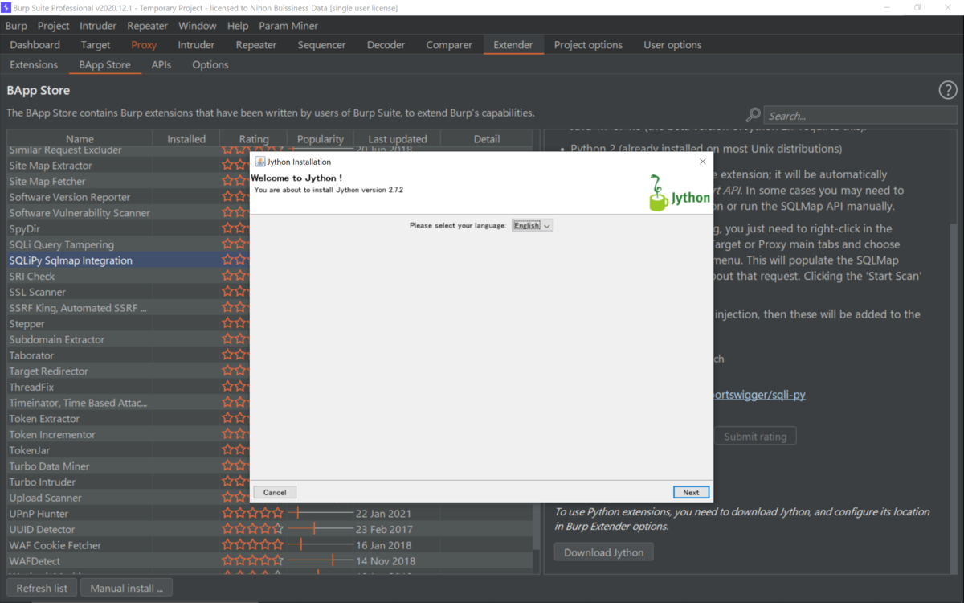Click the BApp Store help question-mark icon
The image size is (964, 603).
(x=948, y=91)
